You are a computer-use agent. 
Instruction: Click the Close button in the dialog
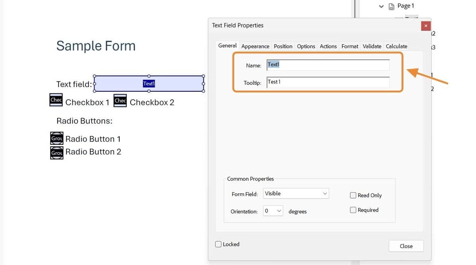406,246
